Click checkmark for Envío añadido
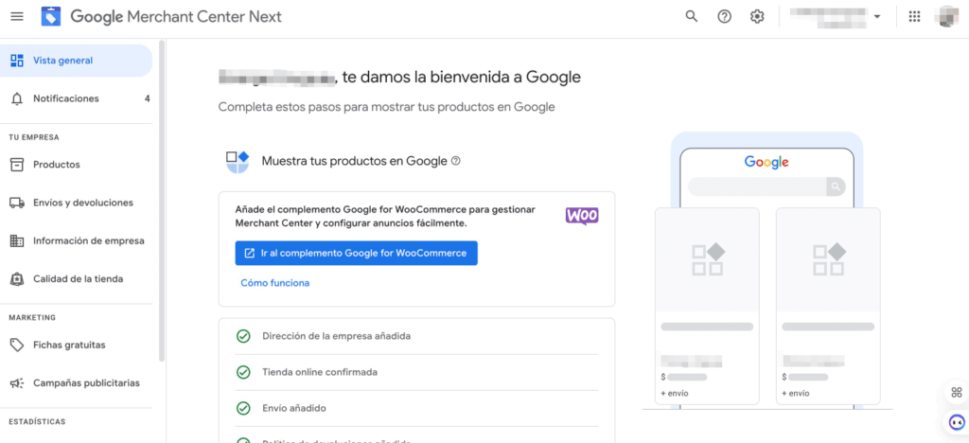Screen dimensions: 969x443 pos(243,408)
